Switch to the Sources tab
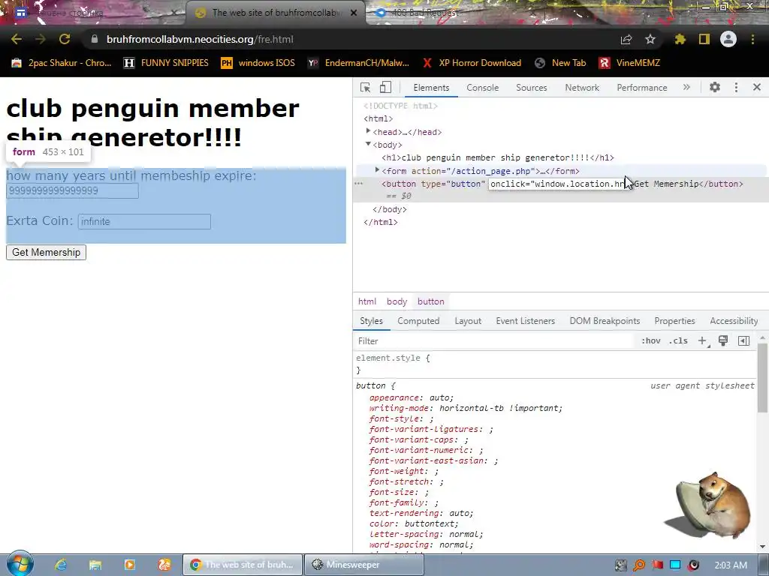 pyautogui.click(x=531, y=88)
